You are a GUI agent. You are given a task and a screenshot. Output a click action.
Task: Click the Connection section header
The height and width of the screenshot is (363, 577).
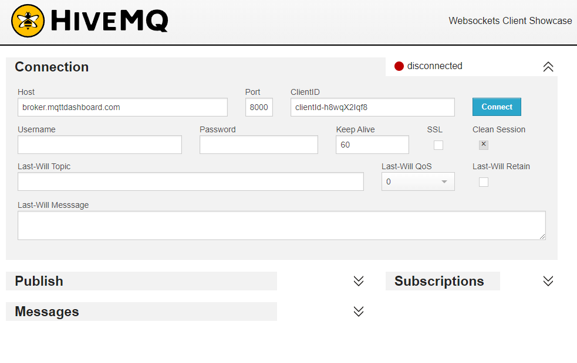196,67
